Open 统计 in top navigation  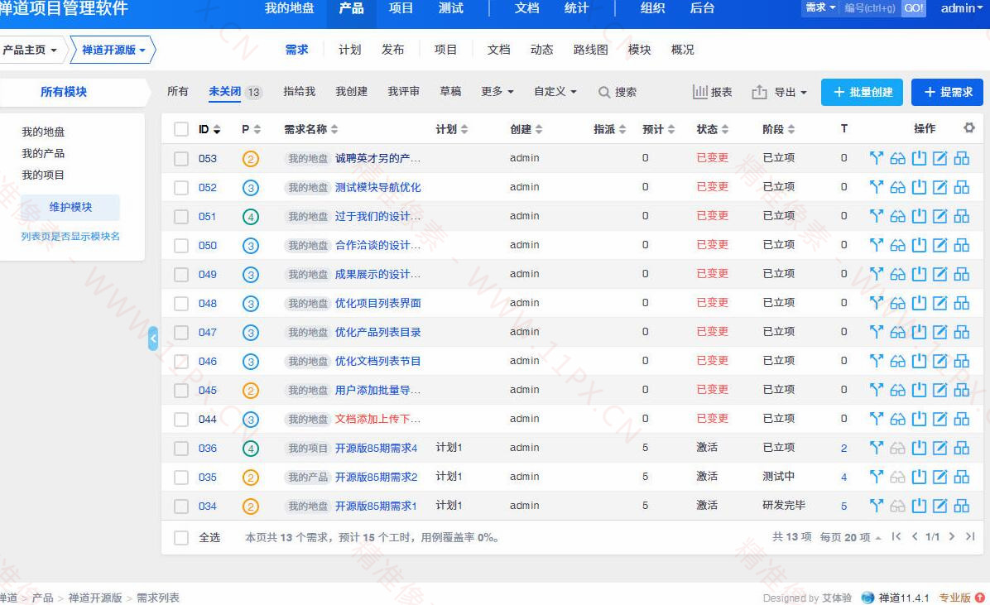pos(576,8)
